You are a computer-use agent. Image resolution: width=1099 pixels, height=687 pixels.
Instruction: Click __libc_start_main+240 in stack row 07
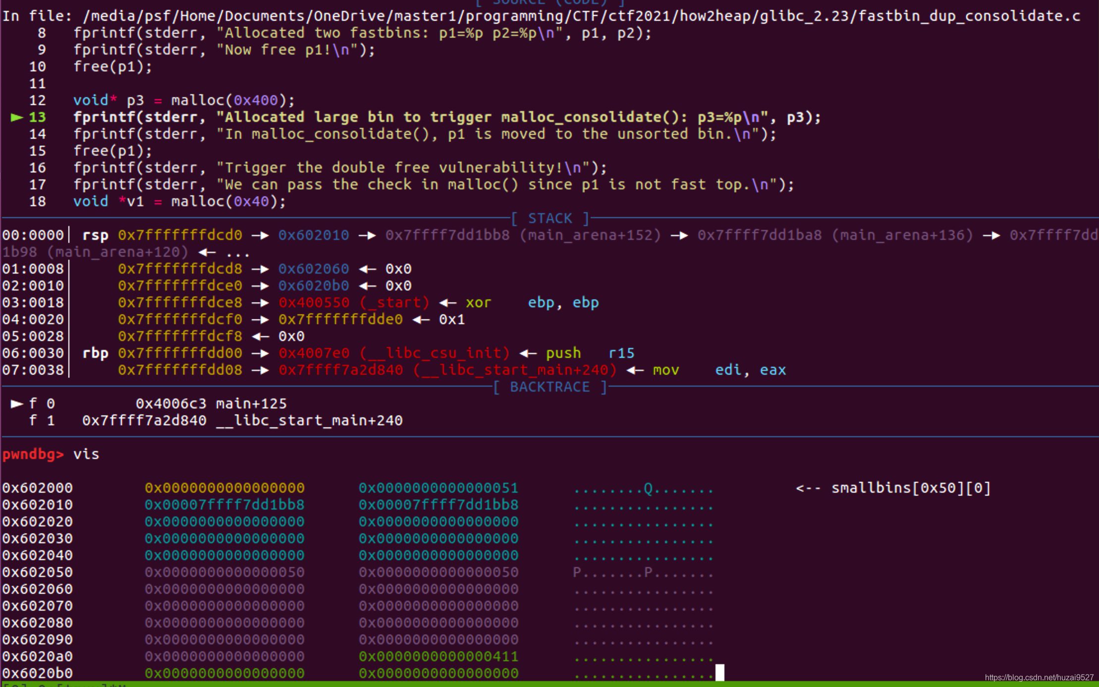coord(447,370)
